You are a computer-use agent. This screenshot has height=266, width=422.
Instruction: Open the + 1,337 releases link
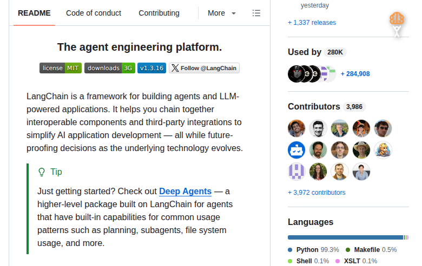pyautogui.click(x=312, y=23)
